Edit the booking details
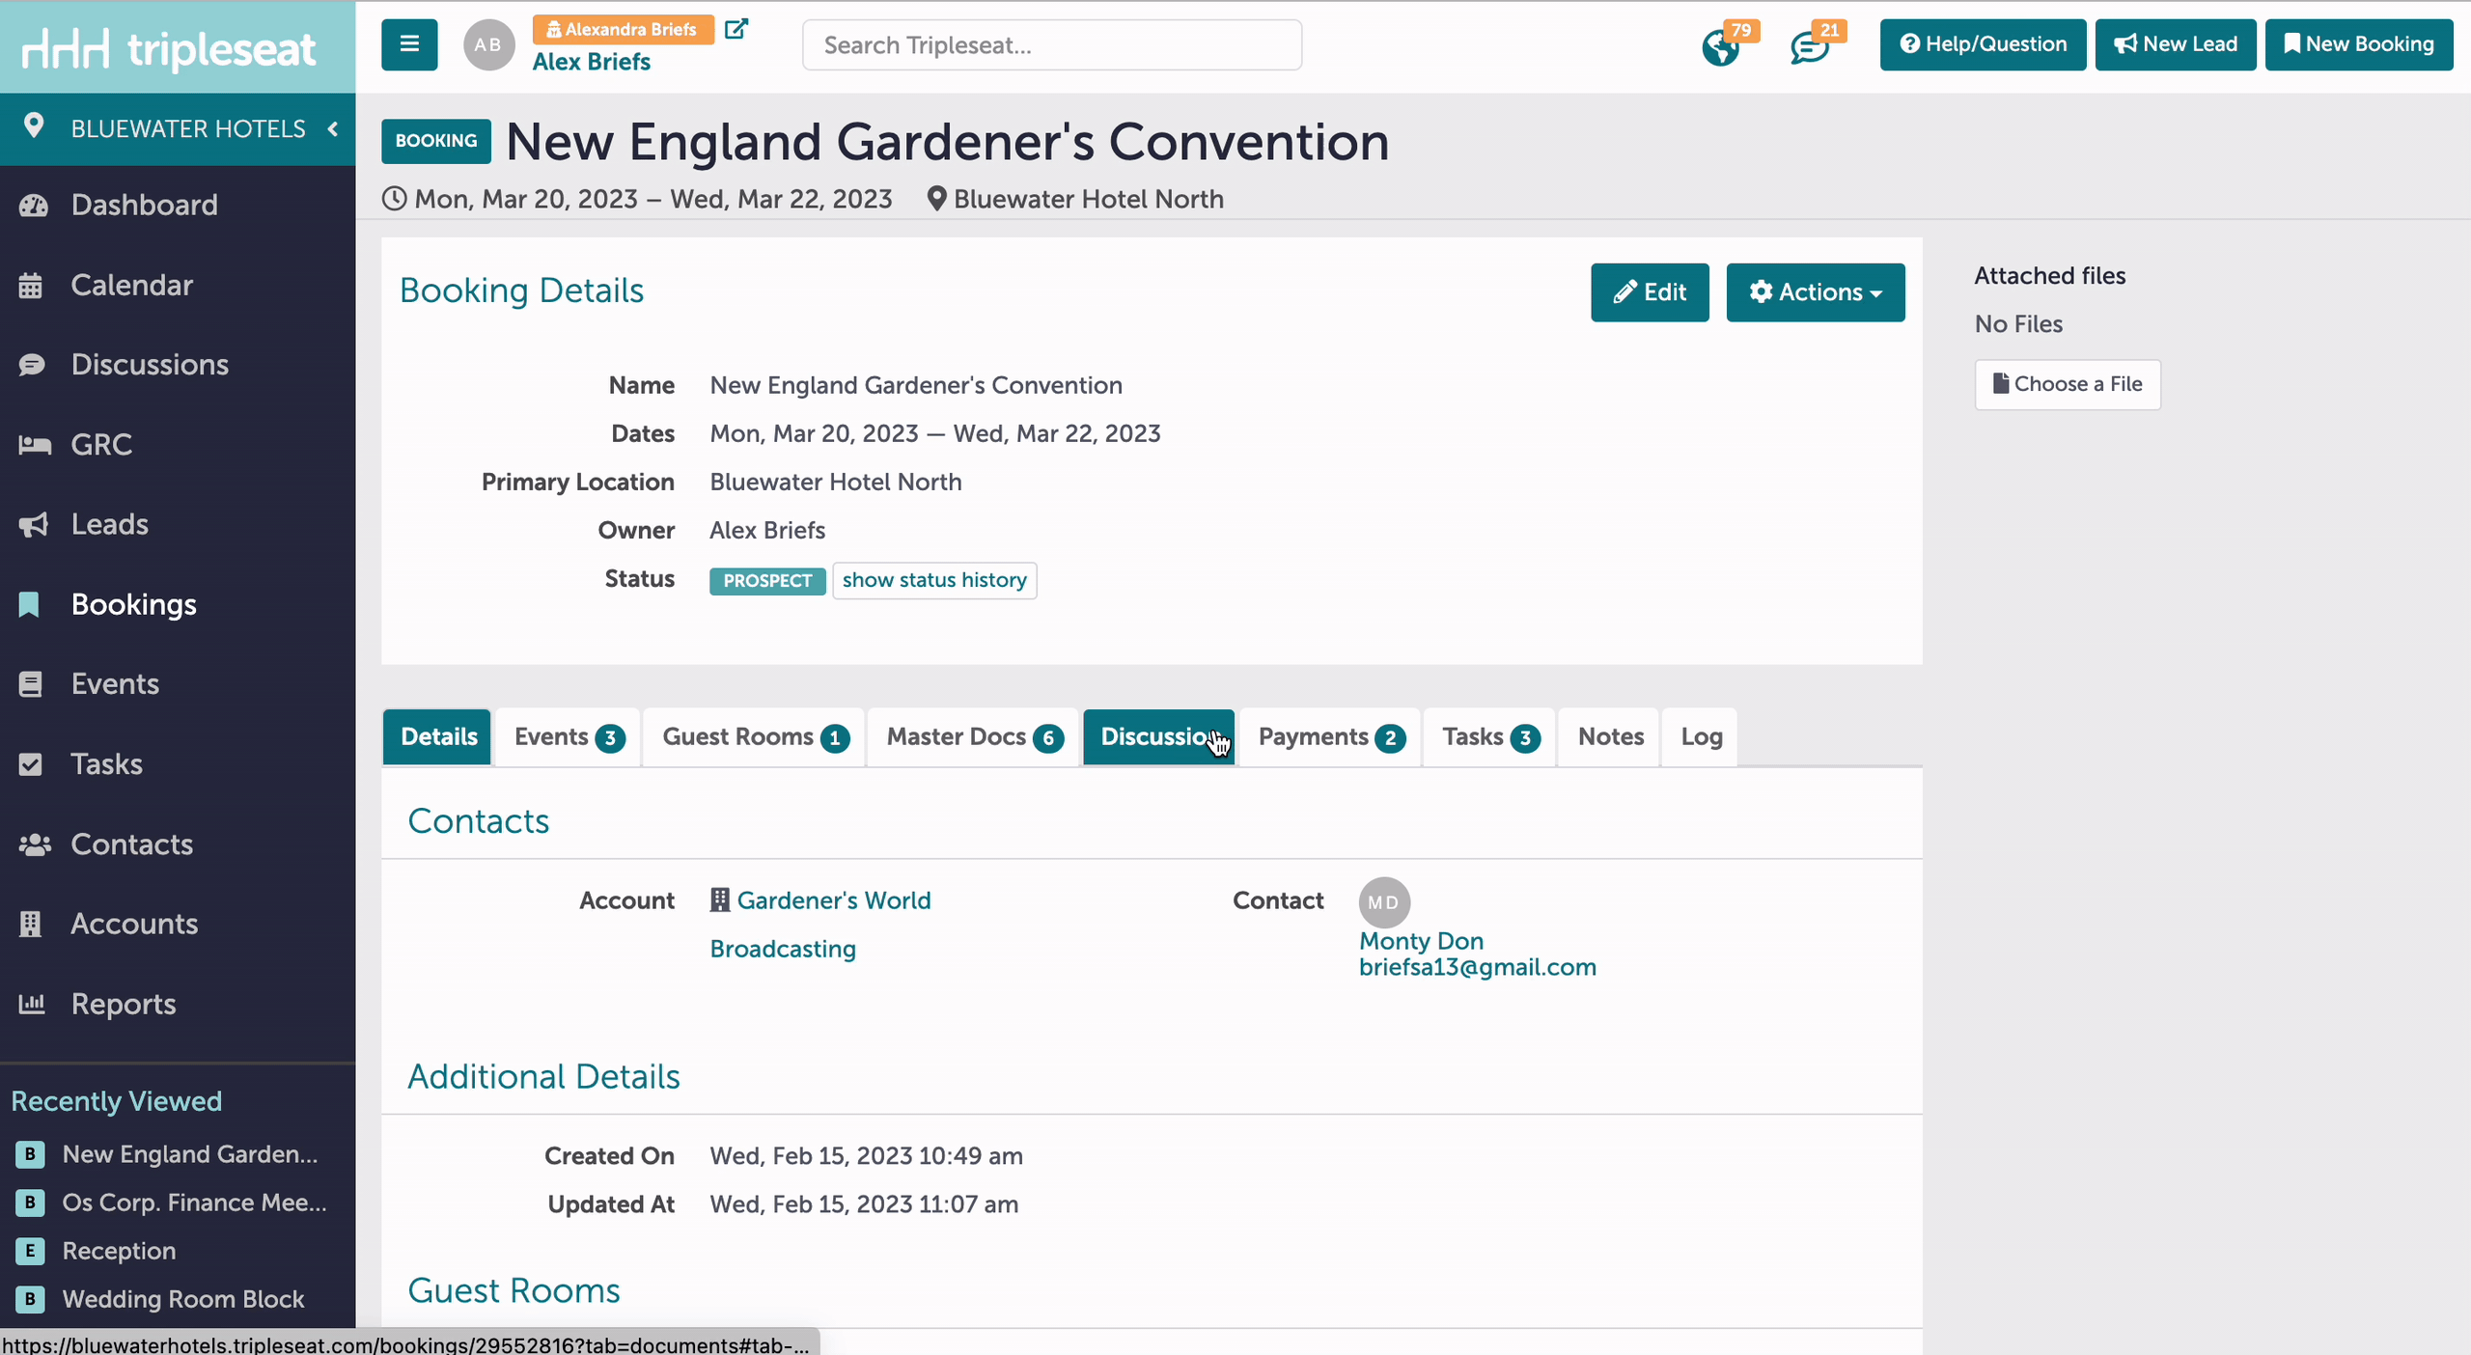Screen dimensions: 2471x1355 point(1650,292)
